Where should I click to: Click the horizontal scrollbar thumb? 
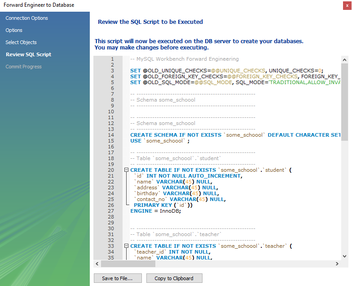128,264
